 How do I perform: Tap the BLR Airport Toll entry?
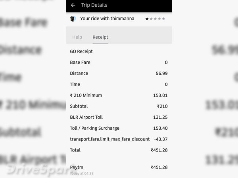pos(119,117)
